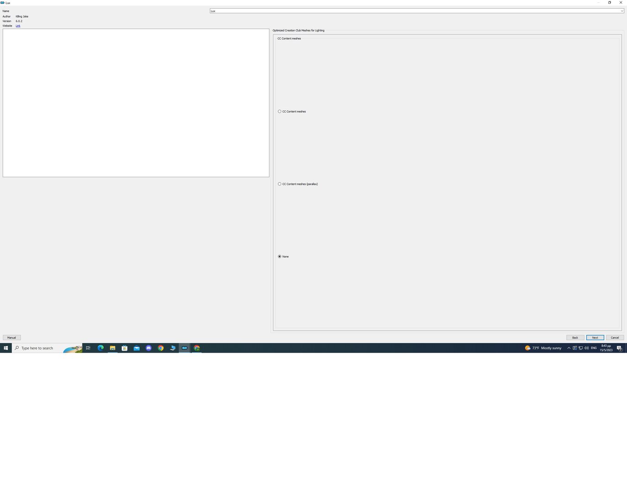Open the Chrome profile taskbar icon at the far right of the app icons

click(197, 348)
